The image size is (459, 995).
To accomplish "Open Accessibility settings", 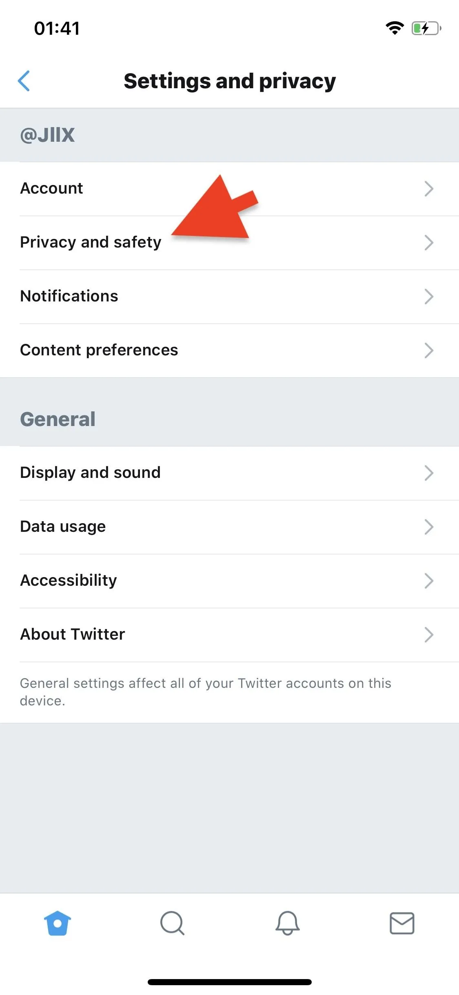I will click(x=229, y=581).
